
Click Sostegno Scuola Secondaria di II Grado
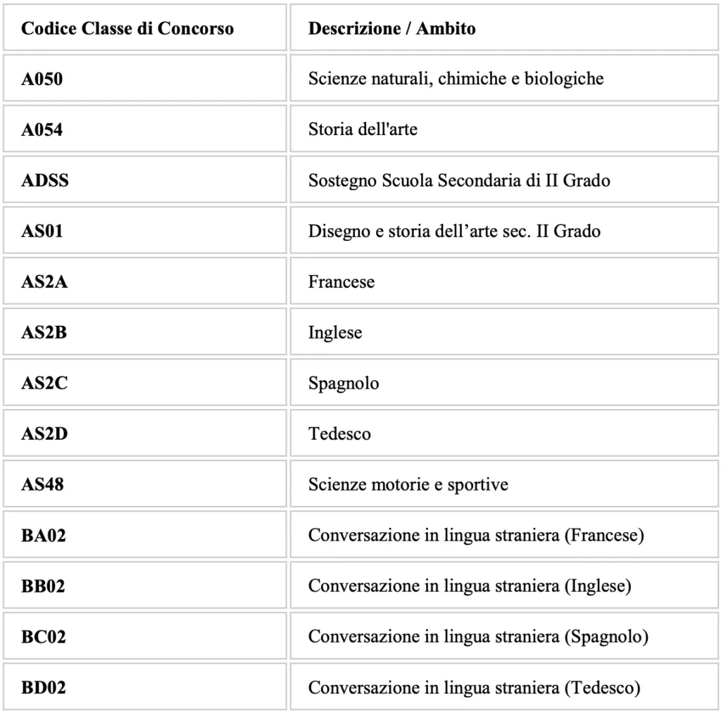(459, 180)
